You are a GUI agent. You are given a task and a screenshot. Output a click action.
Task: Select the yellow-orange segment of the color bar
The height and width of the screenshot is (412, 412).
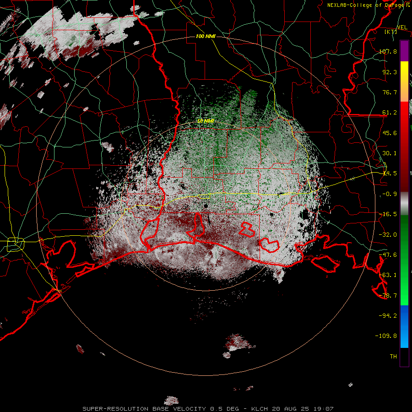(x=404, y=81)
